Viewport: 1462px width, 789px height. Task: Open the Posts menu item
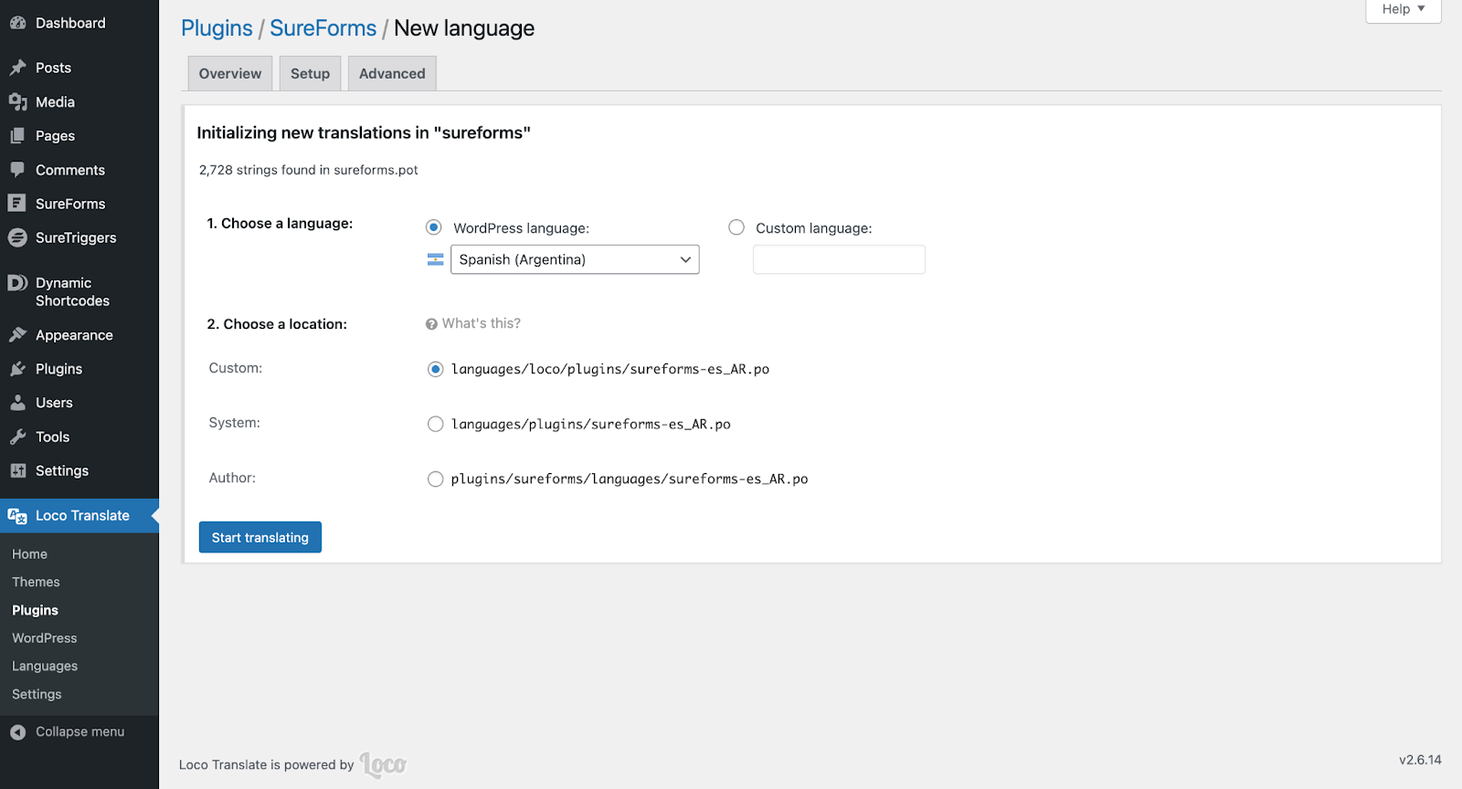pos(79,68)
